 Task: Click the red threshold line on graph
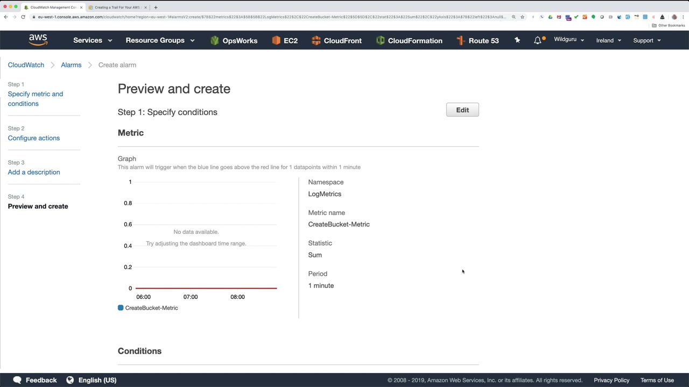tap(206, 288)
